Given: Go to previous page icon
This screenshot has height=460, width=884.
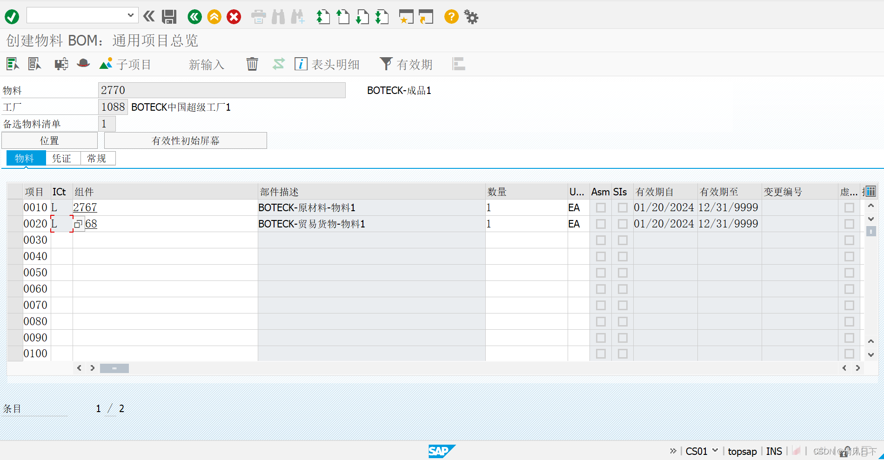Looking at the screenshot, I should coord(342,17).
